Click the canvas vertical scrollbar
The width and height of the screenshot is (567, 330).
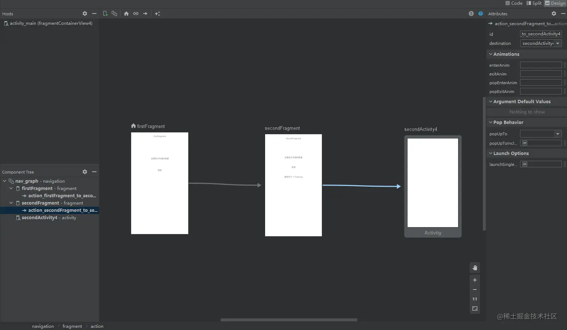point(484,164)
